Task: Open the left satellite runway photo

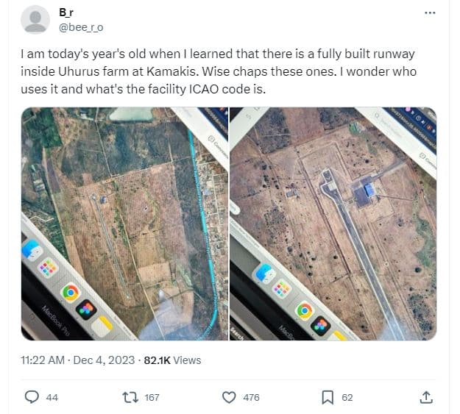Action: (124, 224)
